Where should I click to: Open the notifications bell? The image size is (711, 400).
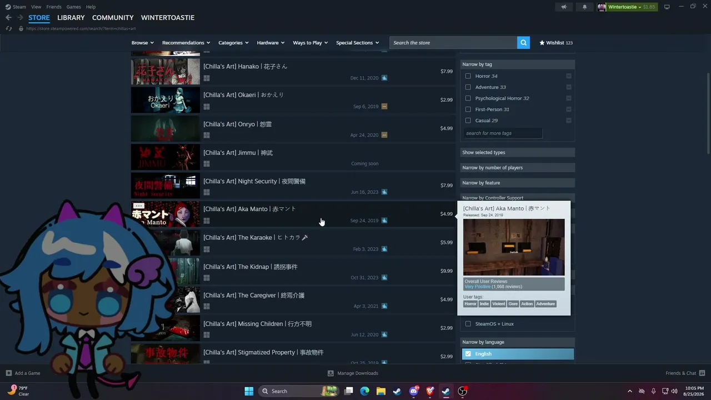(x=584, y=7)
